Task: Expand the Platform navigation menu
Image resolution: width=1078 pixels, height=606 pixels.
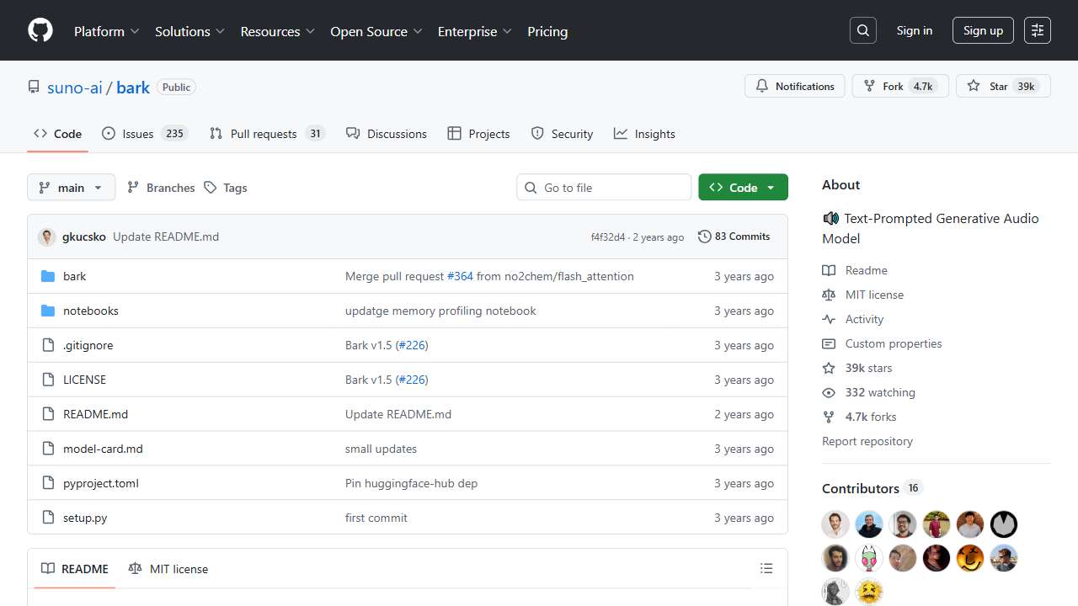Action: (x=106, y=31)
